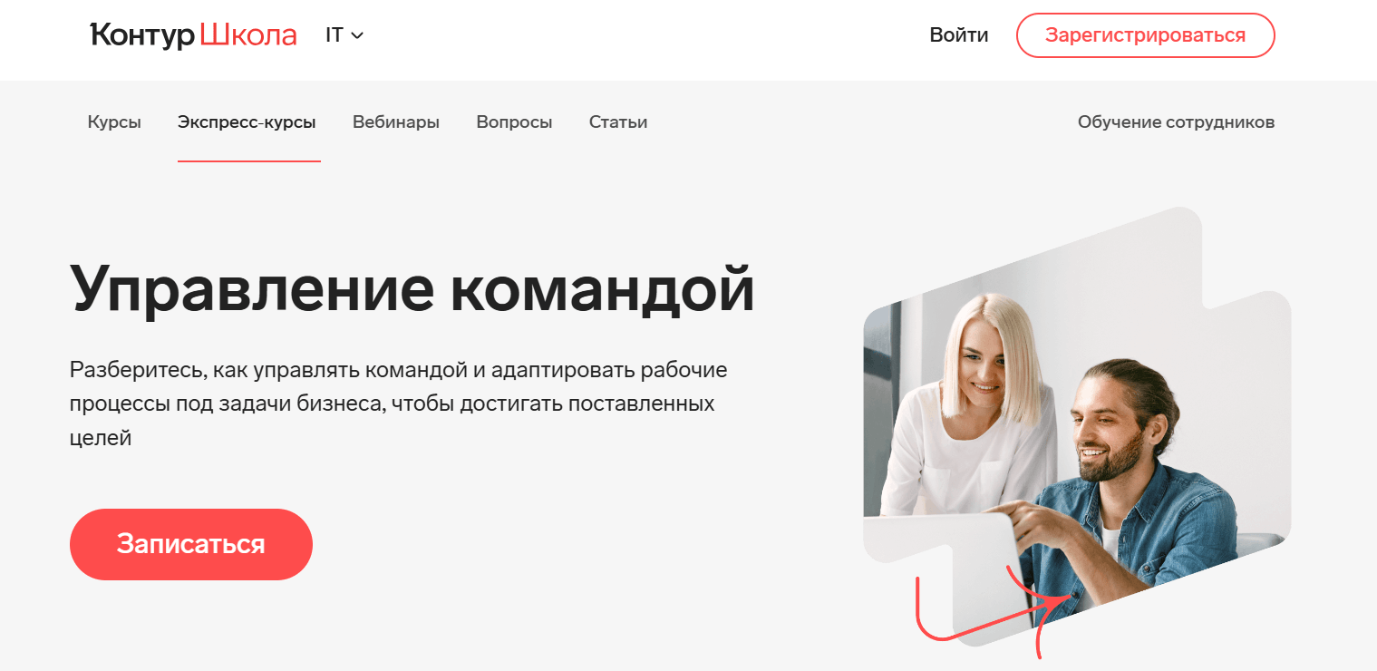Click the red Записаться button

click(x=191, y=544)
